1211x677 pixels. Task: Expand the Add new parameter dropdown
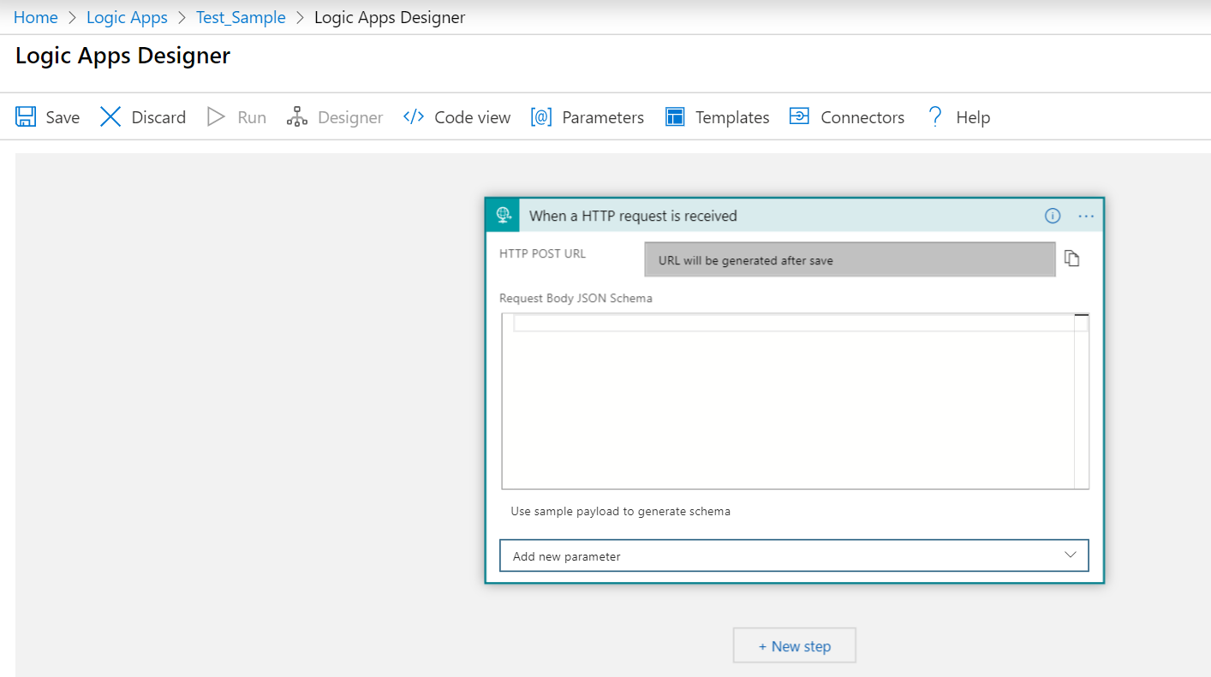pos(793,555)
